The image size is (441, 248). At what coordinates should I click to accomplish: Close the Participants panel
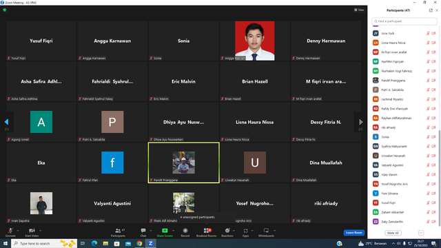(x=437, y=10)
